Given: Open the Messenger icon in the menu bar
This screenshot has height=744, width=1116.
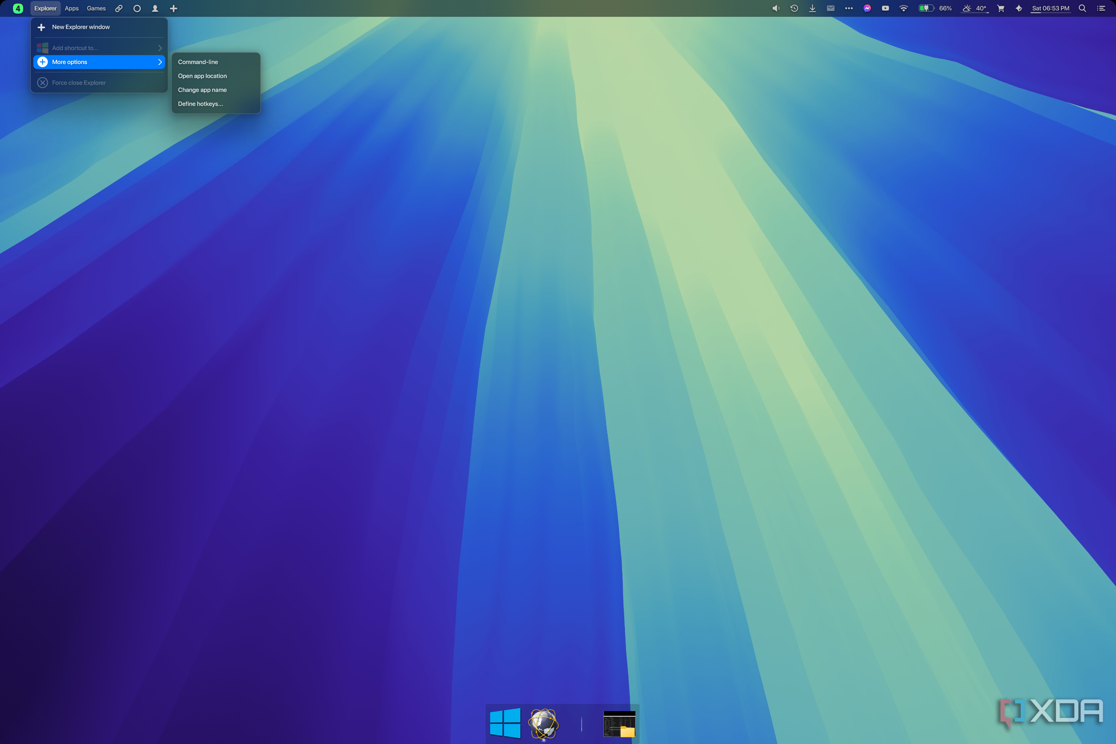Looking at the screenshot, I should click(867, 8).
